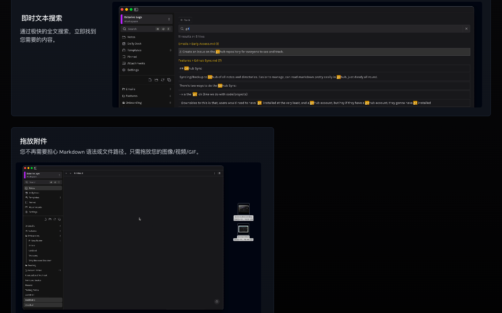Click the X to clear the 'git' search
This screenshot has height=313, width=502.
coord(466,29)
